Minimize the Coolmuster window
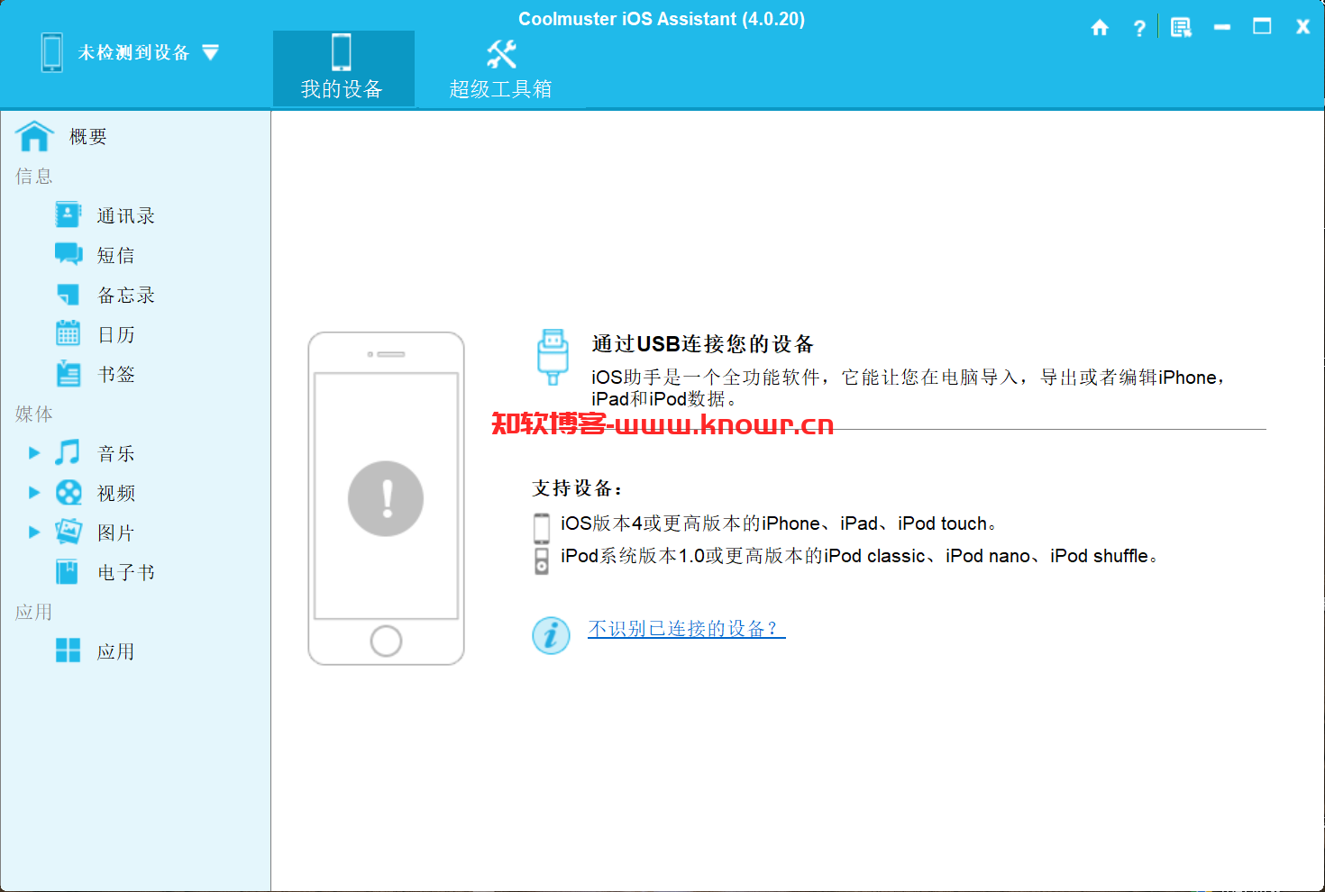 [x=1222, y=27]
